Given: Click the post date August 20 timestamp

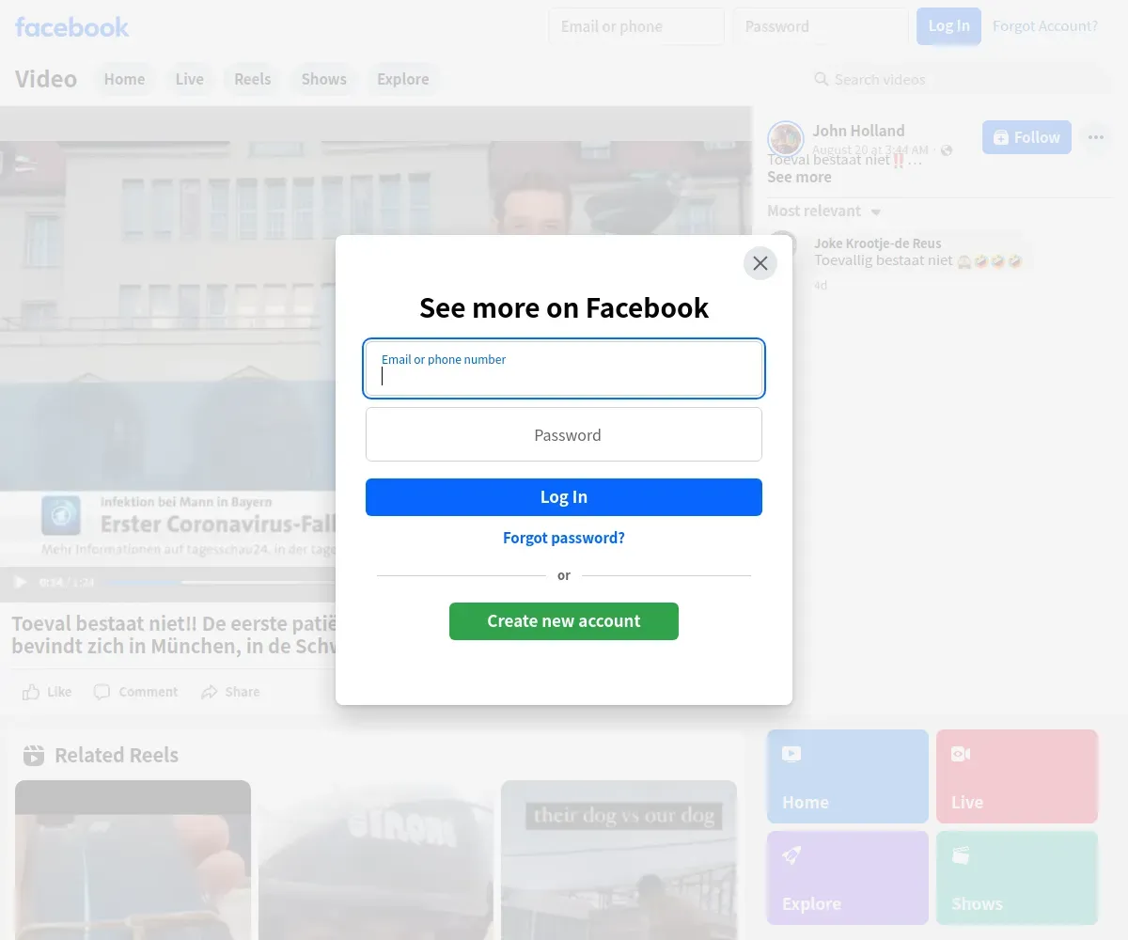Looking at the screenshot, I should (870, 150).
